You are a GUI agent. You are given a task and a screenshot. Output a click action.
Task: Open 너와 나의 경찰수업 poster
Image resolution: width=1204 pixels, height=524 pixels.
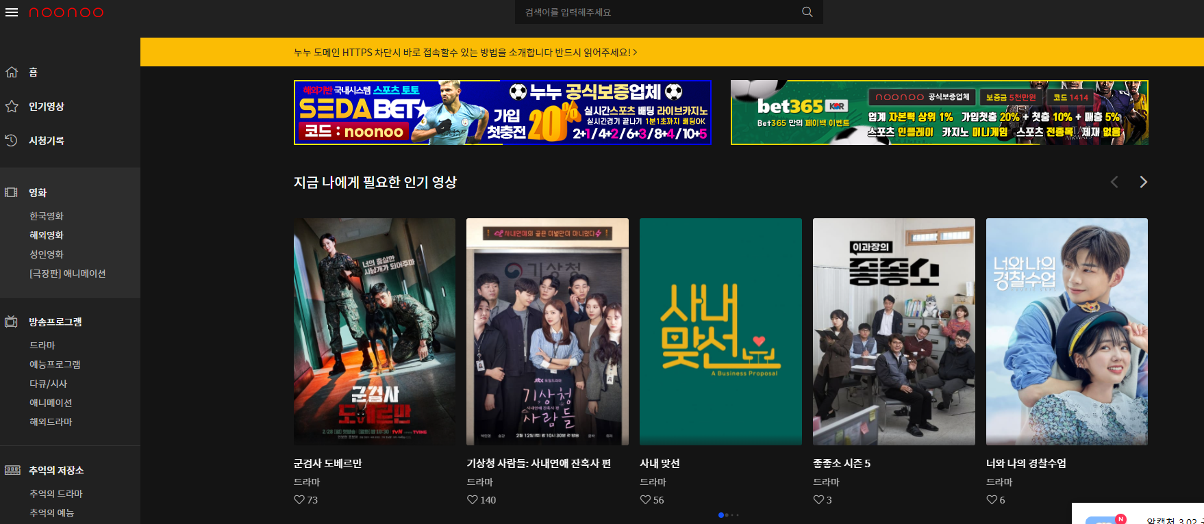(x=1067, y=332)
